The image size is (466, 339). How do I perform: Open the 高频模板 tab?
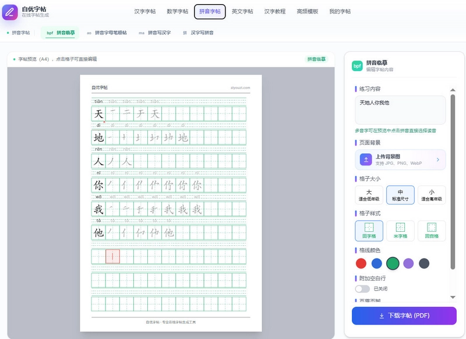tap(308, 12)
